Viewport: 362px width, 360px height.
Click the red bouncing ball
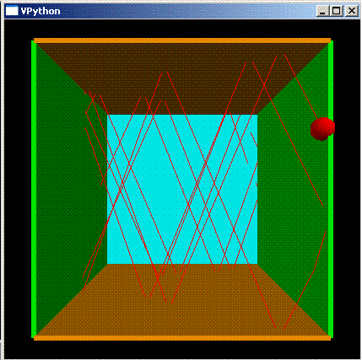pos(322,129)
